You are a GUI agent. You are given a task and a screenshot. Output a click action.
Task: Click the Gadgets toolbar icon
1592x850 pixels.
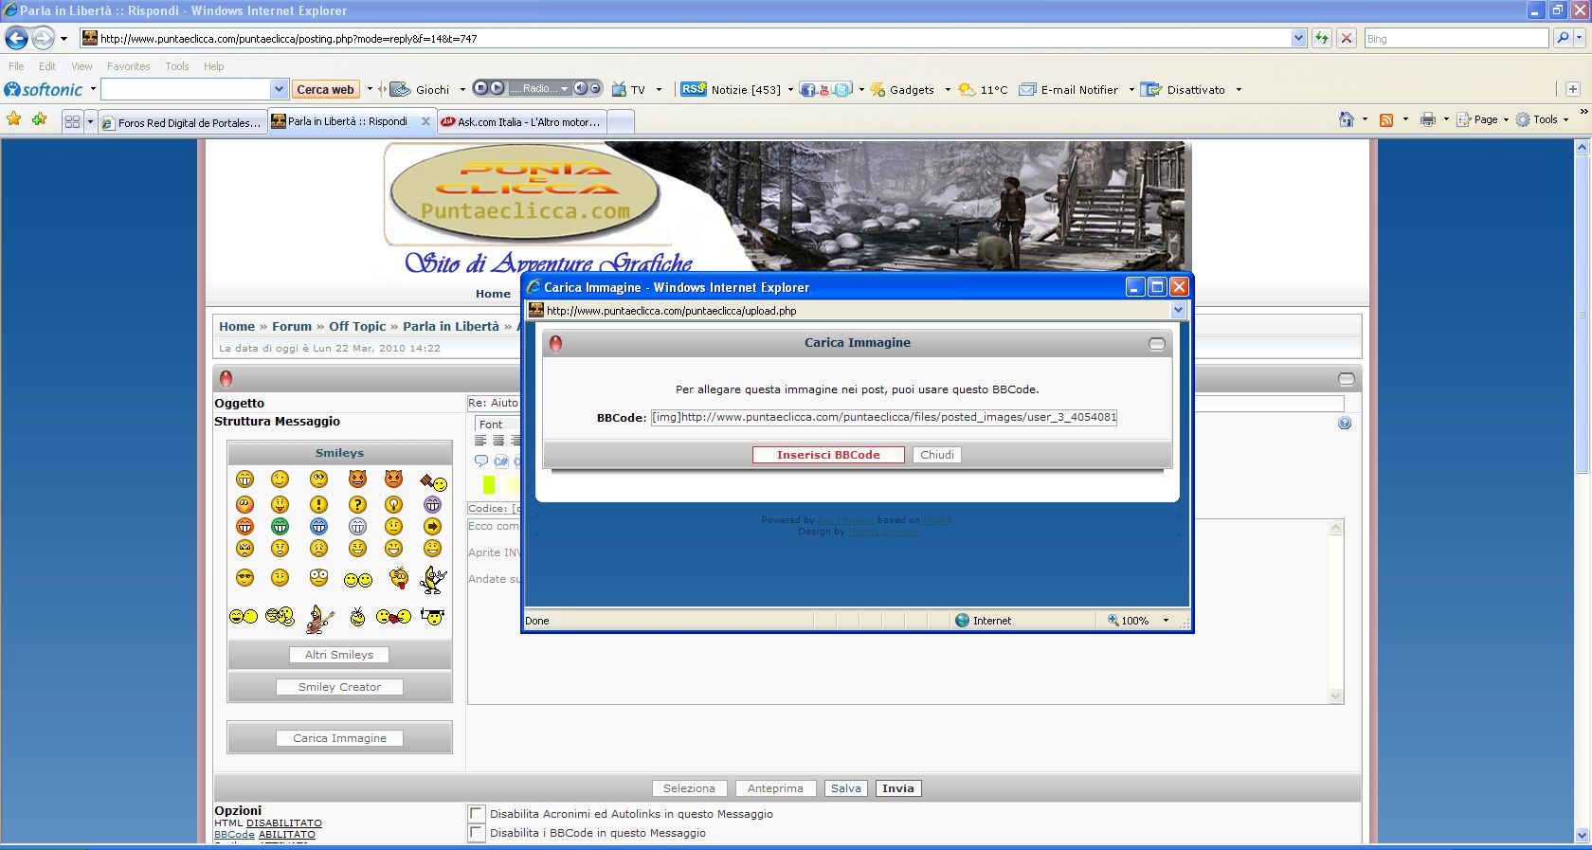[877, 89]
